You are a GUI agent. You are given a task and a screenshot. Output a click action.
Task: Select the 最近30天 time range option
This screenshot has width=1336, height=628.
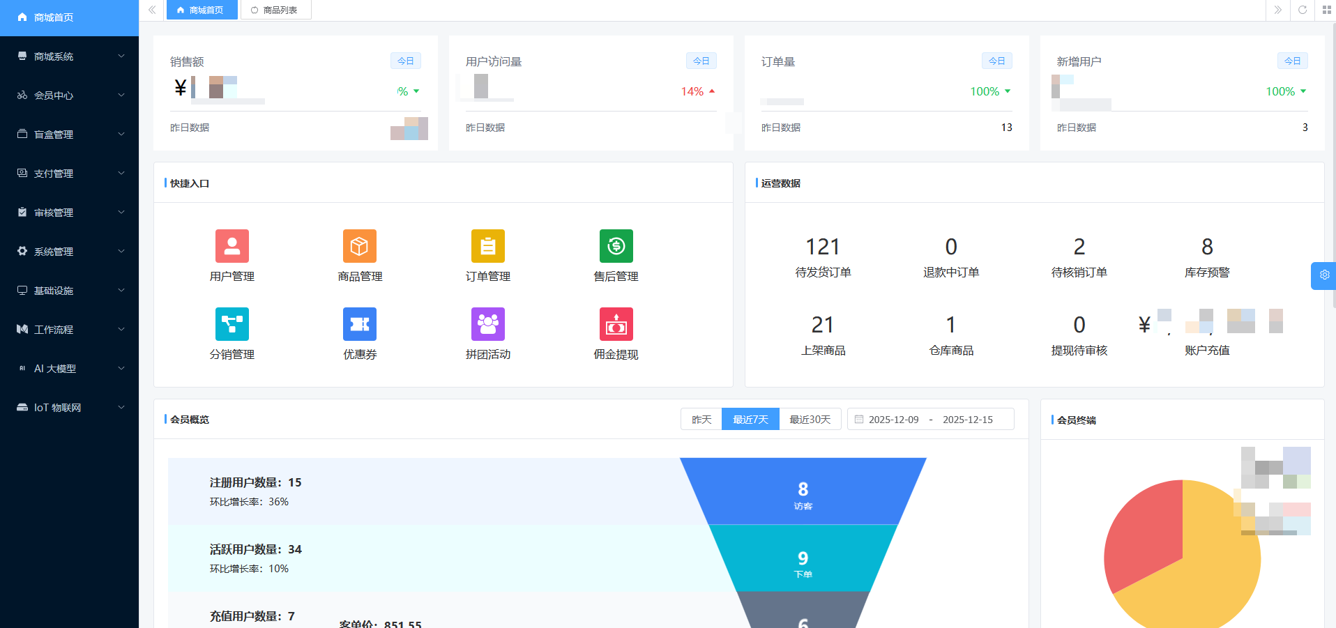(x=810, y=420)
